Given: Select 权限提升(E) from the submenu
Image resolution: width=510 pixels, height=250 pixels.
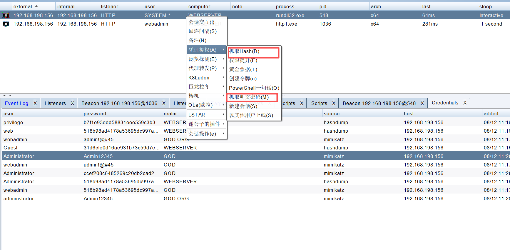Looking at the screenshot, I should 254,60.
